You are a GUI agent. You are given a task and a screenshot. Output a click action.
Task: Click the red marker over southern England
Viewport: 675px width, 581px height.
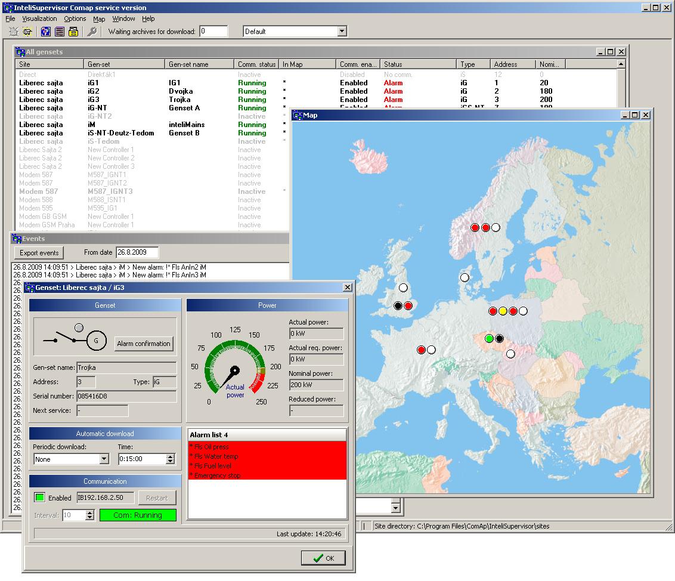pyautogui.click(x=408, y=306)
